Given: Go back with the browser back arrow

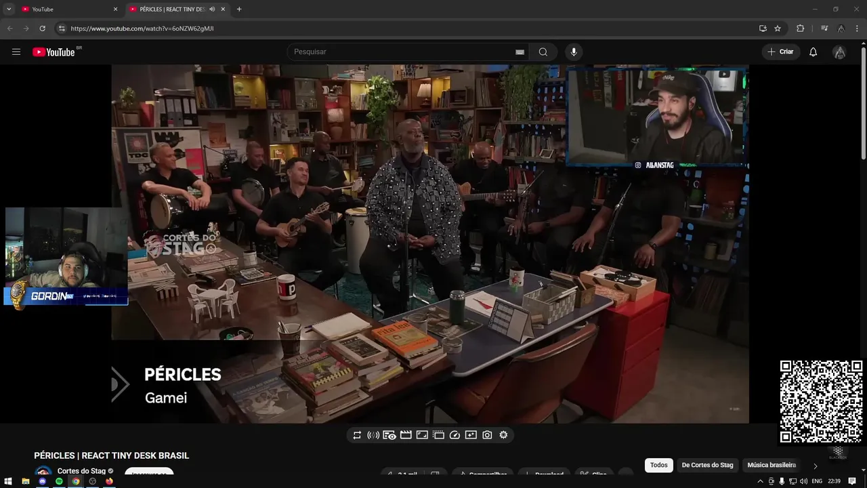Looking at the screenshot, I should [9, 28].
